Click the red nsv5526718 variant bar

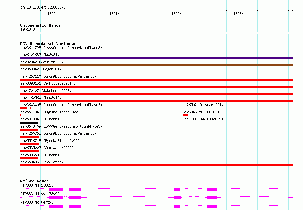[29, 144]
